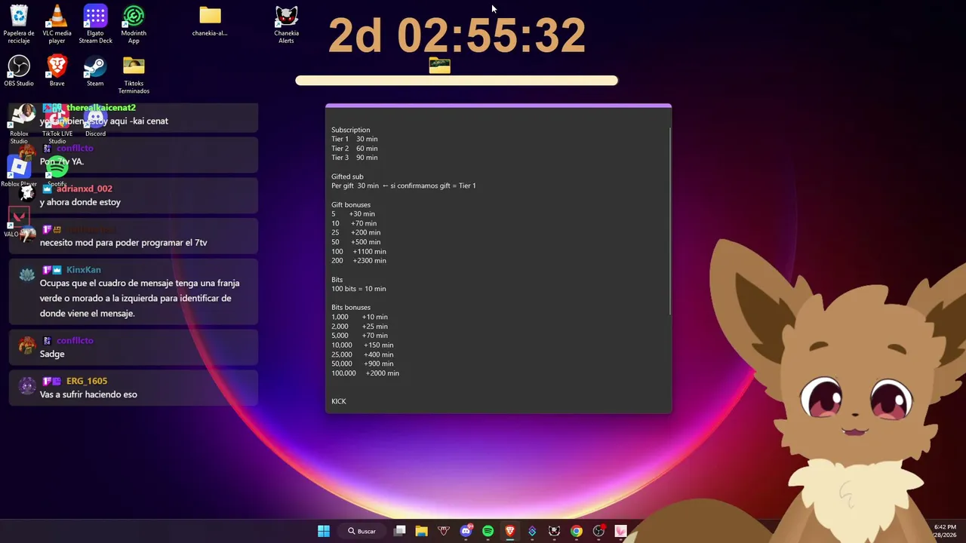Open the Windows Start menu

tap(324, 531)
